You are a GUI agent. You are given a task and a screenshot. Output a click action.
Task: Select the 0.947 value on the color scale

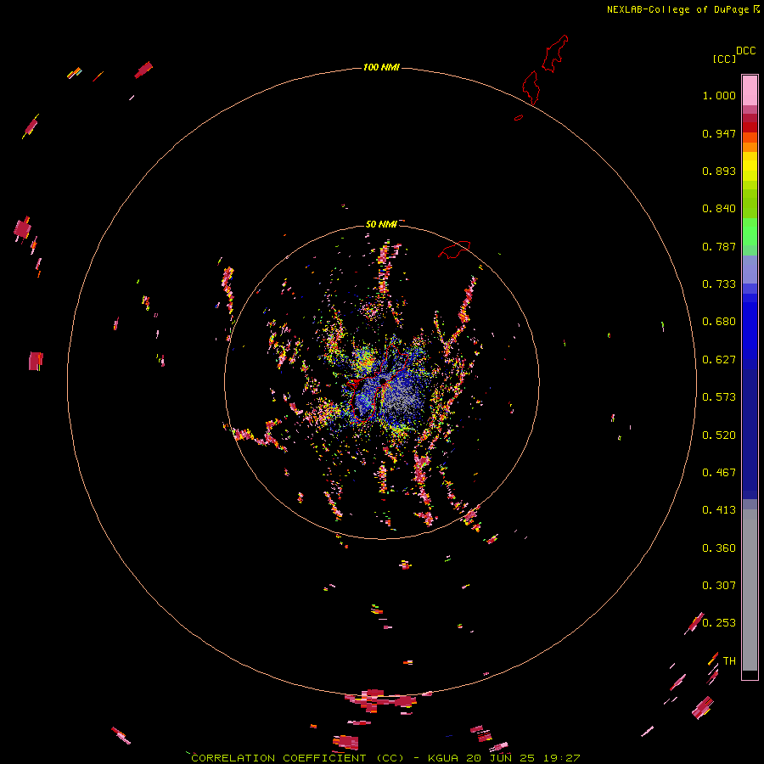coord(719,133)
